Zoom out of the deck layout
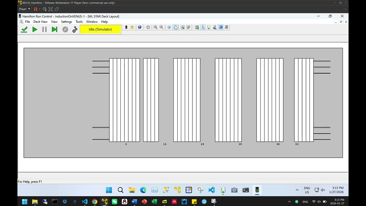The height and width of the screenshot is (206, 366). [161, 27]
